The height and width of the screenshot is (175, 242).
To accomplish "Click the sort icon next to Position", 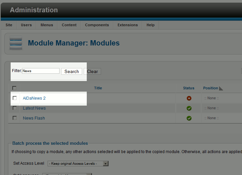I will click(x=221, y=88).
